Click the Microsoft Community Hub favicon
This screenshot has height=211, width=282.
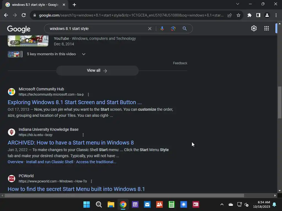(12, 92)
